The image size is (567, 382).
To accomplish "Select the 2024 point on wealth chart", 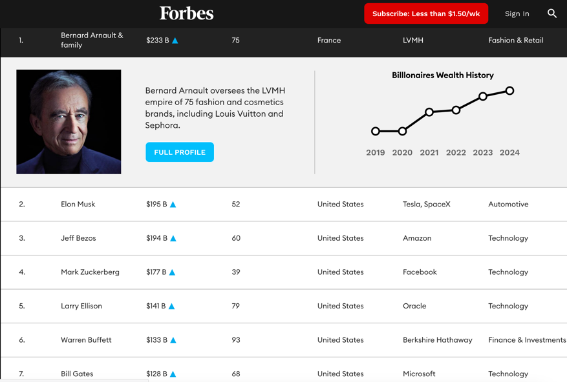I will point(509,91).
